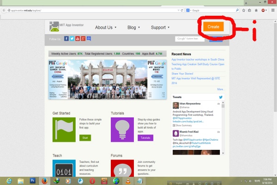This screenshot has width=277, height=185.
Task: Open File Explorer from the taskbar
Action: 21,181
